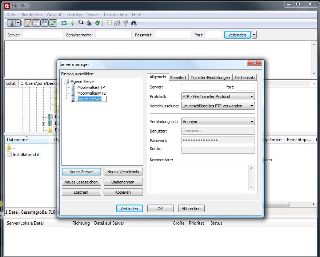Open the quickconnect history dropdown arrow
Viewport: 320px width, 257px height.
click(254, 35)
